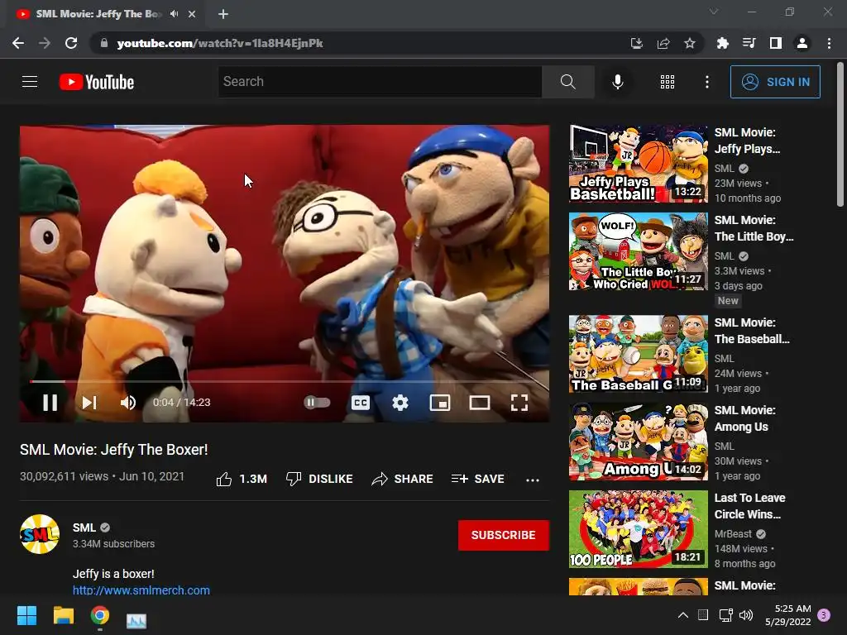Click the address bar URL
847x635 pixels.
[x=220, y=43]
